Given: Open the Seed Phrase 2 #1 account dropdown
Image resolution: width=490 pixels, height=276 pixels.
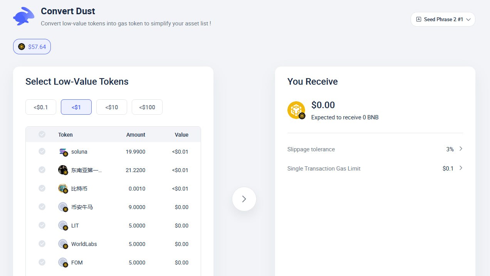Looking at the screenshot, I should [443, 19].
